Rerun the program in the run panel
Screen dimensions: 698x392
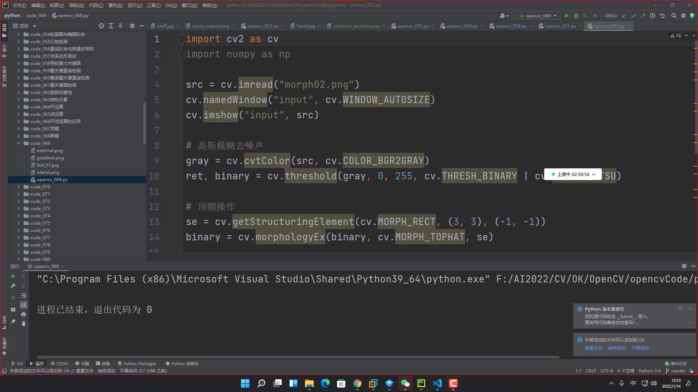(13, 277)
